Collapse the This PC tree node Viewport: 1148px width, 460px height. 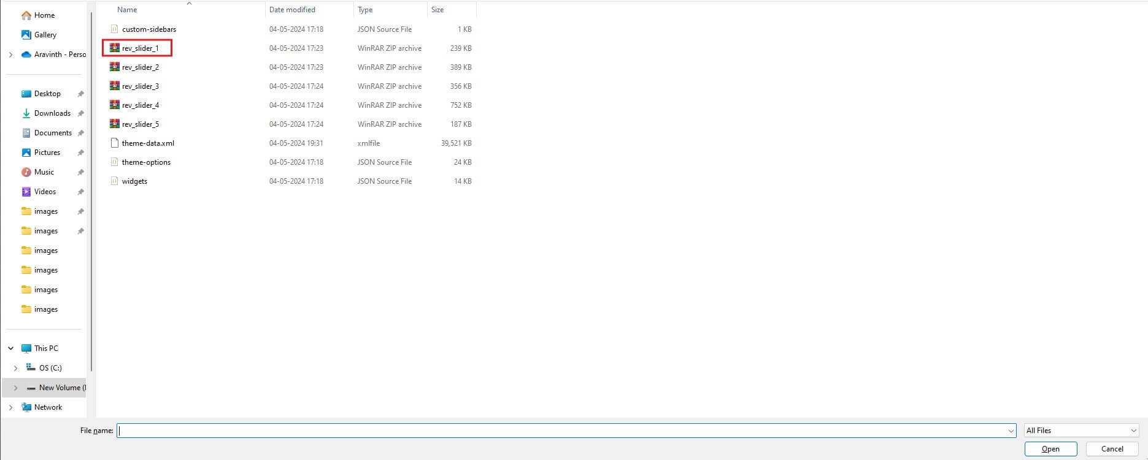coord(11,349)
